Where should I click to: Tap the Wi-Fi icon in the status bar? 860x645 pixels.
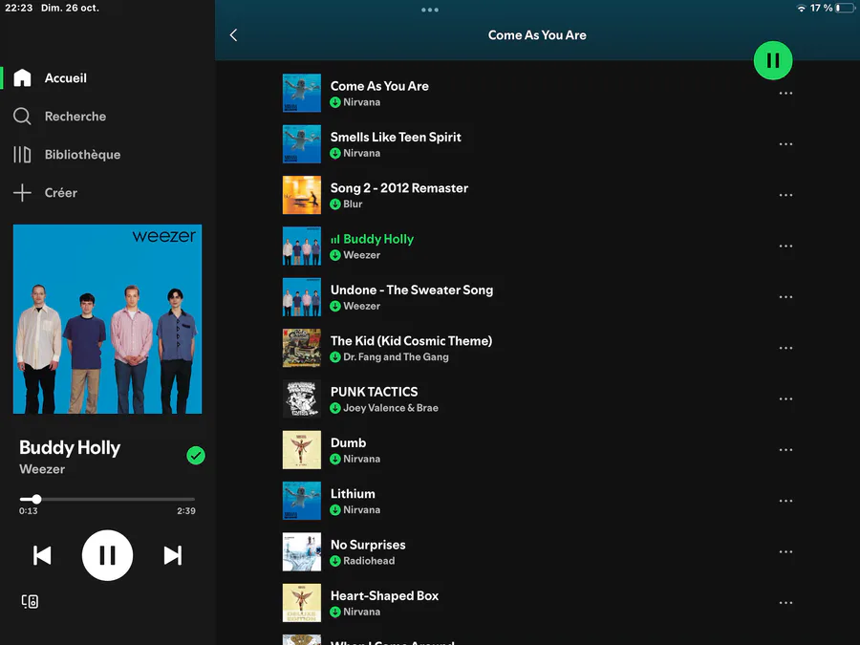(x=802, y=9)
